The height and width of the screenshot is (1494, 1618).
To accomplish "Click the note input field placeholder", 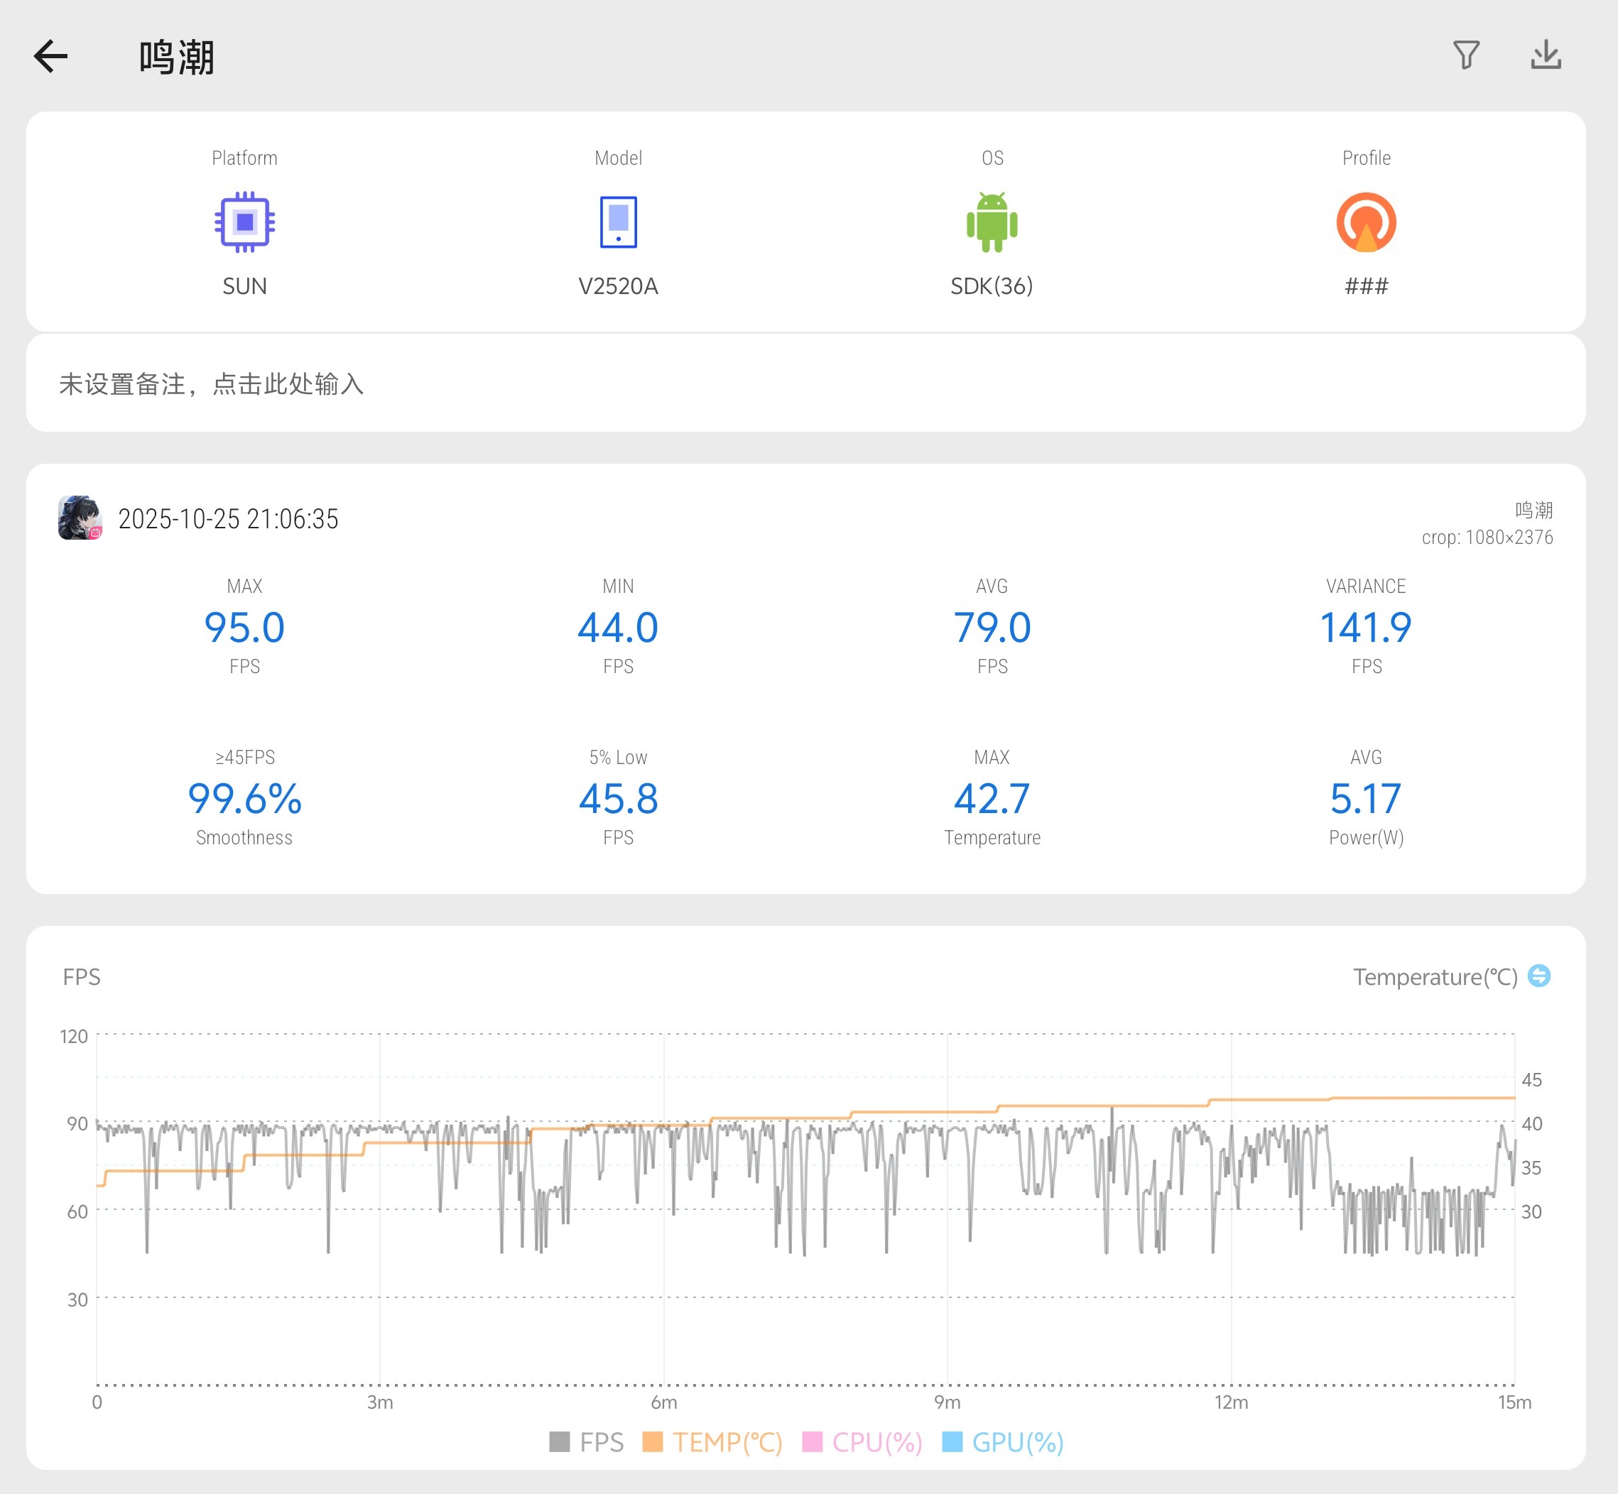I will (212, 384).
